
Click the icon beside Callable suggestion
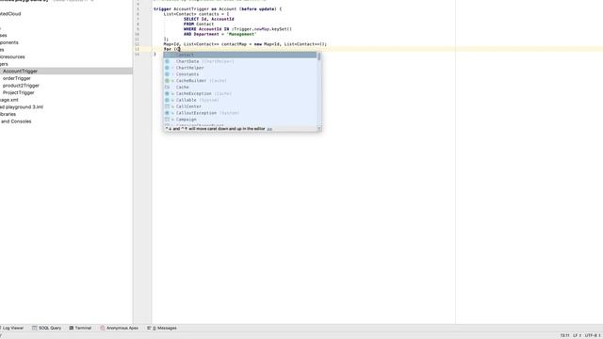(168, 100)
